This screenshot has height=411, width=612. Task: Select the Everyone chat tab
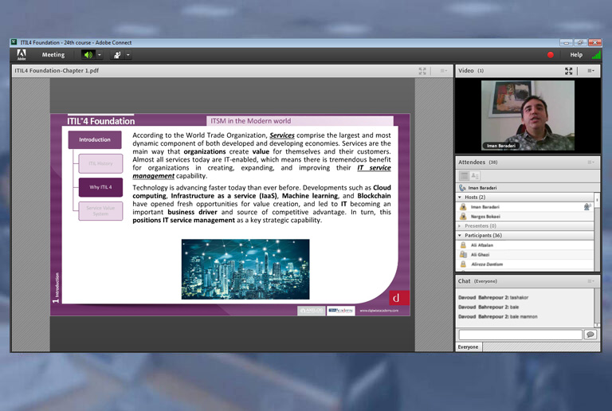(469, 347)
